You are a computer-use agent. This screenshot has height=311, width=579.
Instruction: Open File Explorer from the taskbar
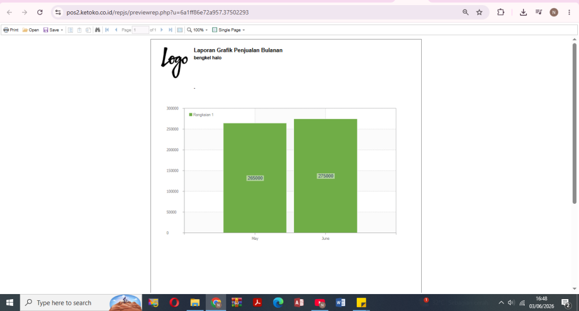(x=195, y=303)
